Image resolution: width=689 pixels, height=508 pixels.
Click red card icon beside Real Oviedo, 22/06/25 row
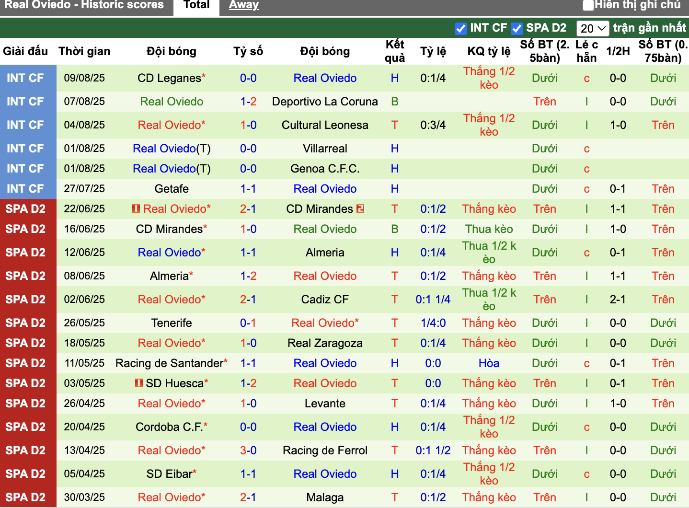(136, 209)
